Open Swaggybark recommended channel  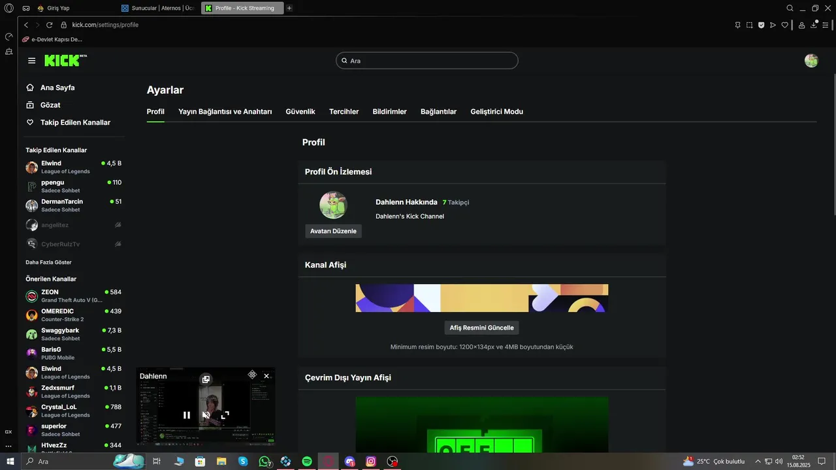(x=73, y=334)
